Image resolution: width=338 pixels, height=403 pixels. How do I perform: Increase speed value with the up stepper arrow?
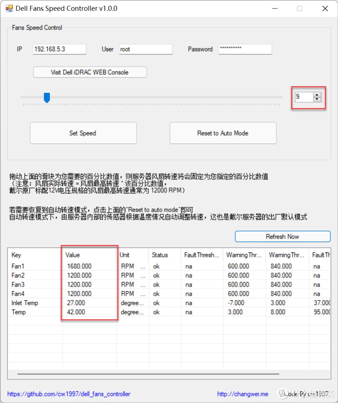pyautogui.click(x=317, y=94)
